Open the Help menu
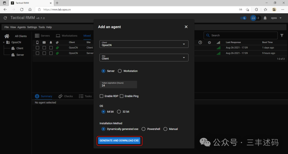The width and height of the screenshot is (288, 154). 49,27
